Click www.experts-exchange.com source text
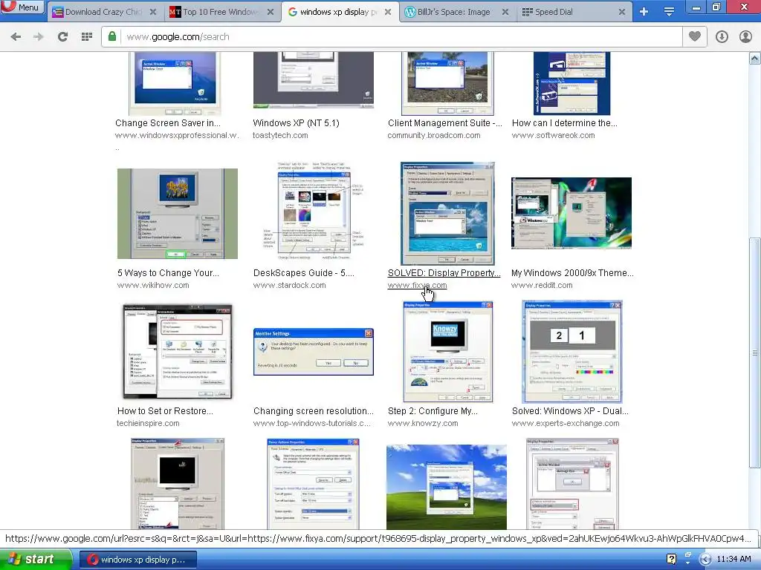Image resolution: width=761 pixels, height=570 pixels. (566, 424)
